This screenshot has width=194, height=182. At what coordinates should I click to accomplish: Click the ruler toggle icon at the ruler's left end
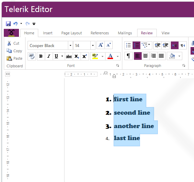click(x=8, y=74)
